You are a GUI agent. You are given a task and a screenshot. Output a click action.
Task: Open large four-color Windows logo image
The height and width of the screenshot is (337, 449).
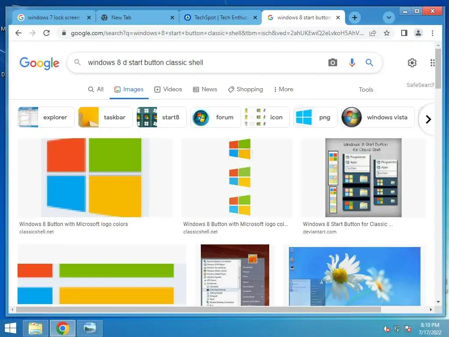click(x=95, y=178)
